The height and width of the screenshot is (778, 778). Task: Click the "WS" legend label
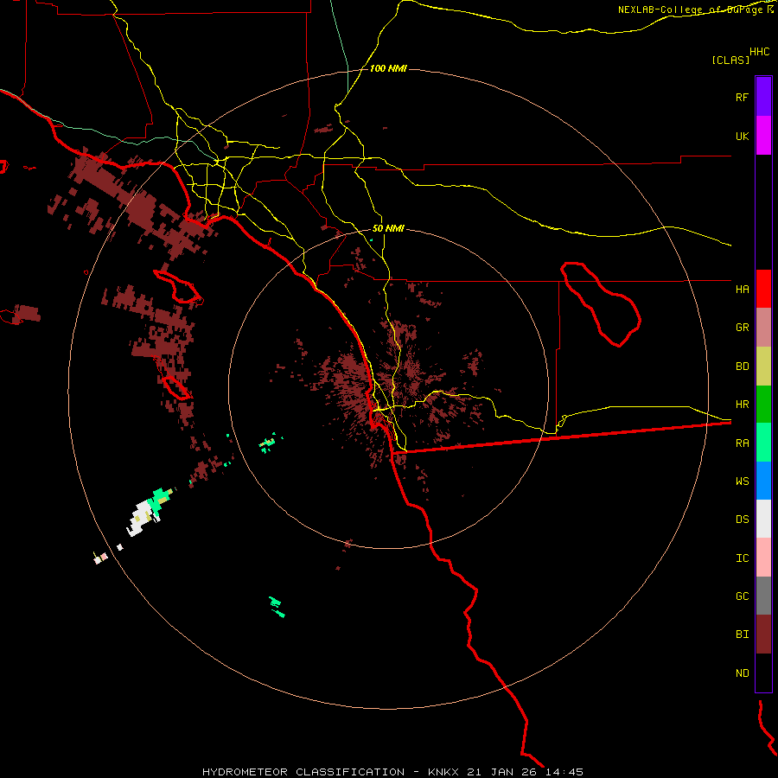742,481
